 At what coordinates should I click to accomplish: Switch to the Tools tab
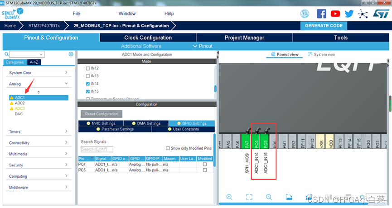341,38
